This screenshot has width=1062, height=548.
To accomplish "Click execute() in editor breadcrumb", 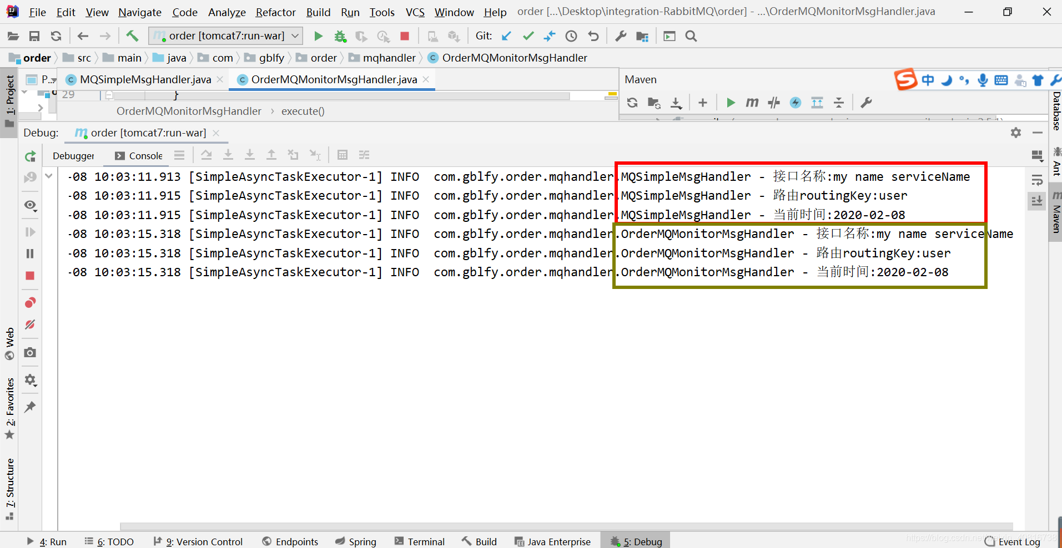I will coord(303,111).
